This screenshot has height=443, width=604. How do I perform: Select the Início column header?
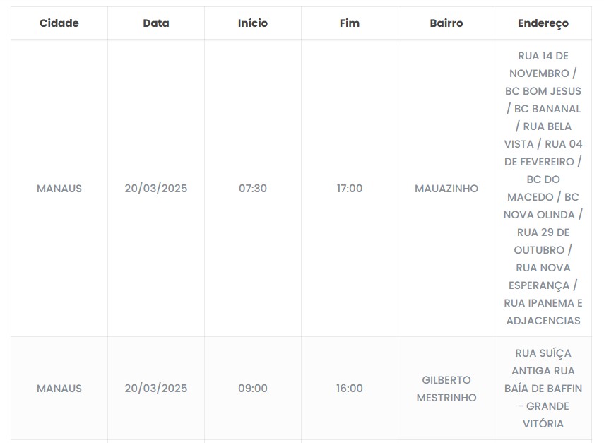point(253,23)
